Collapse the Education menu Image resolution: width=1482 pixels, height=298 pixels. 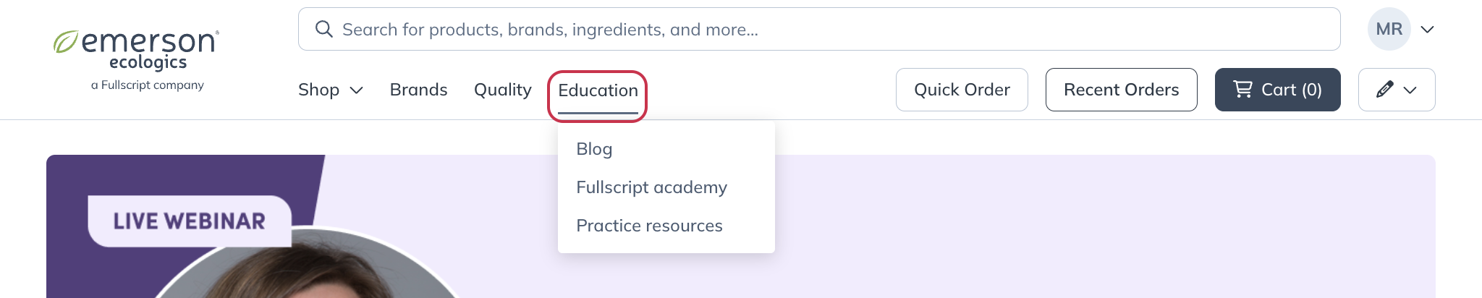598,90
